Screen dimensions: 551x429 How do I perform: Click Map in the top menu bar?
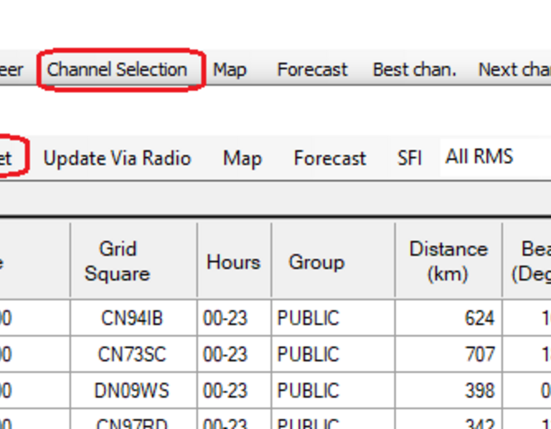tap(230, 70)
